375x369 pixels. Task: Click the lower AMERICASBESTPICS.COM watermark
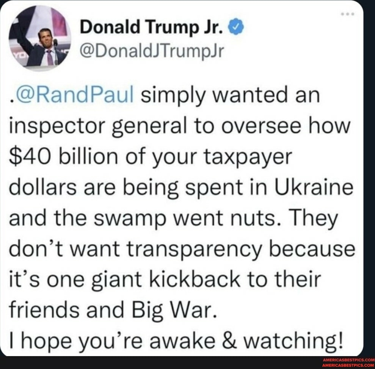click(x=348, y=365)
